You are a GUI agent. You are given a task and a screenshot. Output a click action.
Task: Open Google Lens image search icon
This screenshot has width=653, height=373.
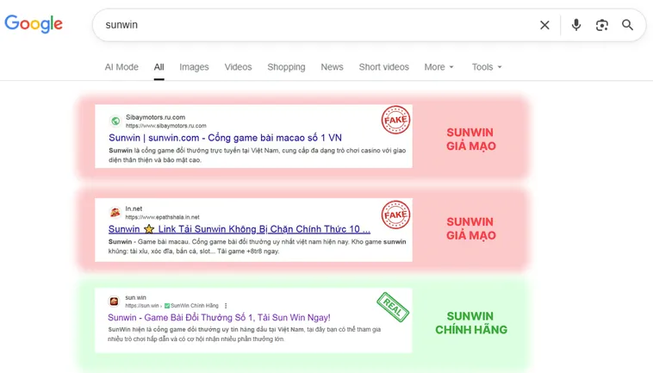click(x=602, y=25)
